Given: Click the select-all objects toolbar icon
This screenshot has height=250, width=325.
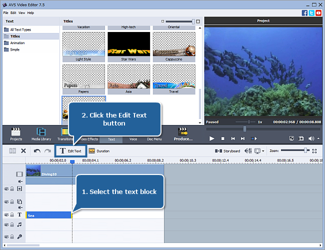Looking at the screenshot, I should point(12,150).
